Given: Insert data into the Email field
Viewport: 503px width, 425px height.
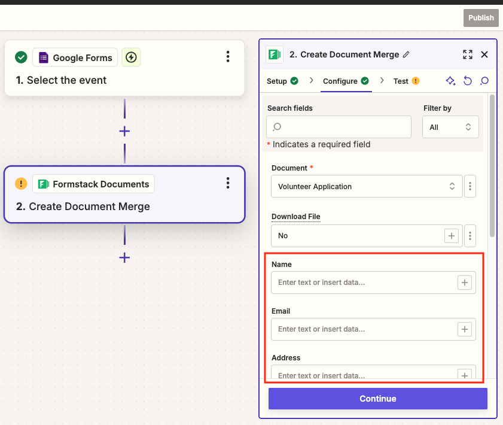Looking at the screenshot, I should pos(465,329).
